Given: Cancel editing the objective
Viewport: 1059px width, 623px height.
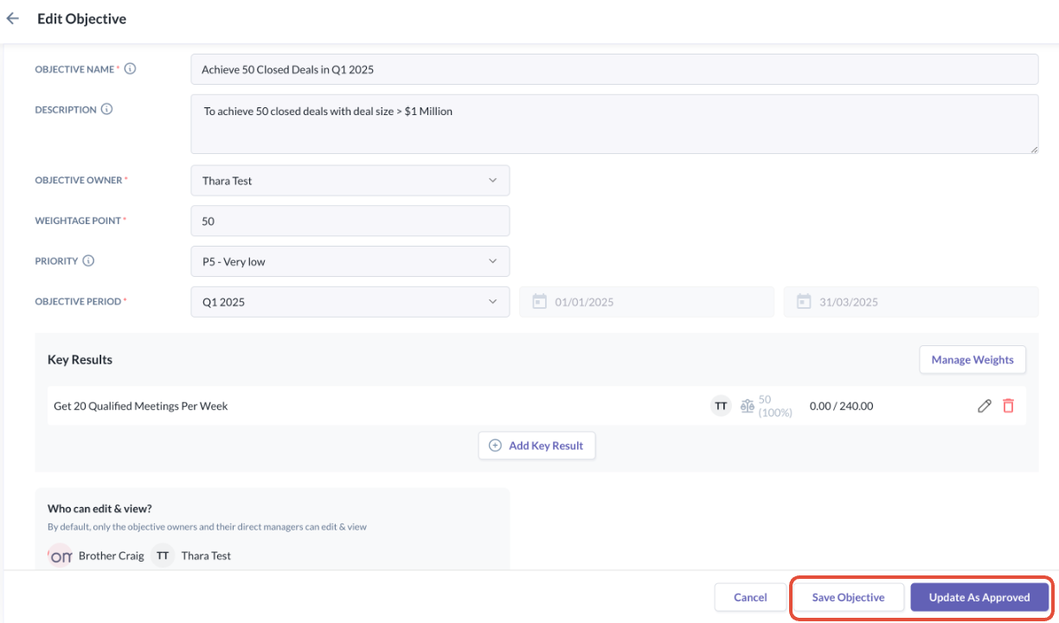Looking at the screenshot, I should tap(750, 597).
